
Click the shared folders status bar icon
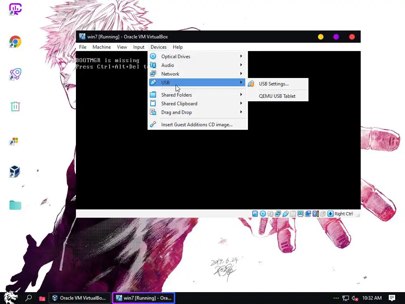point(293,214)
